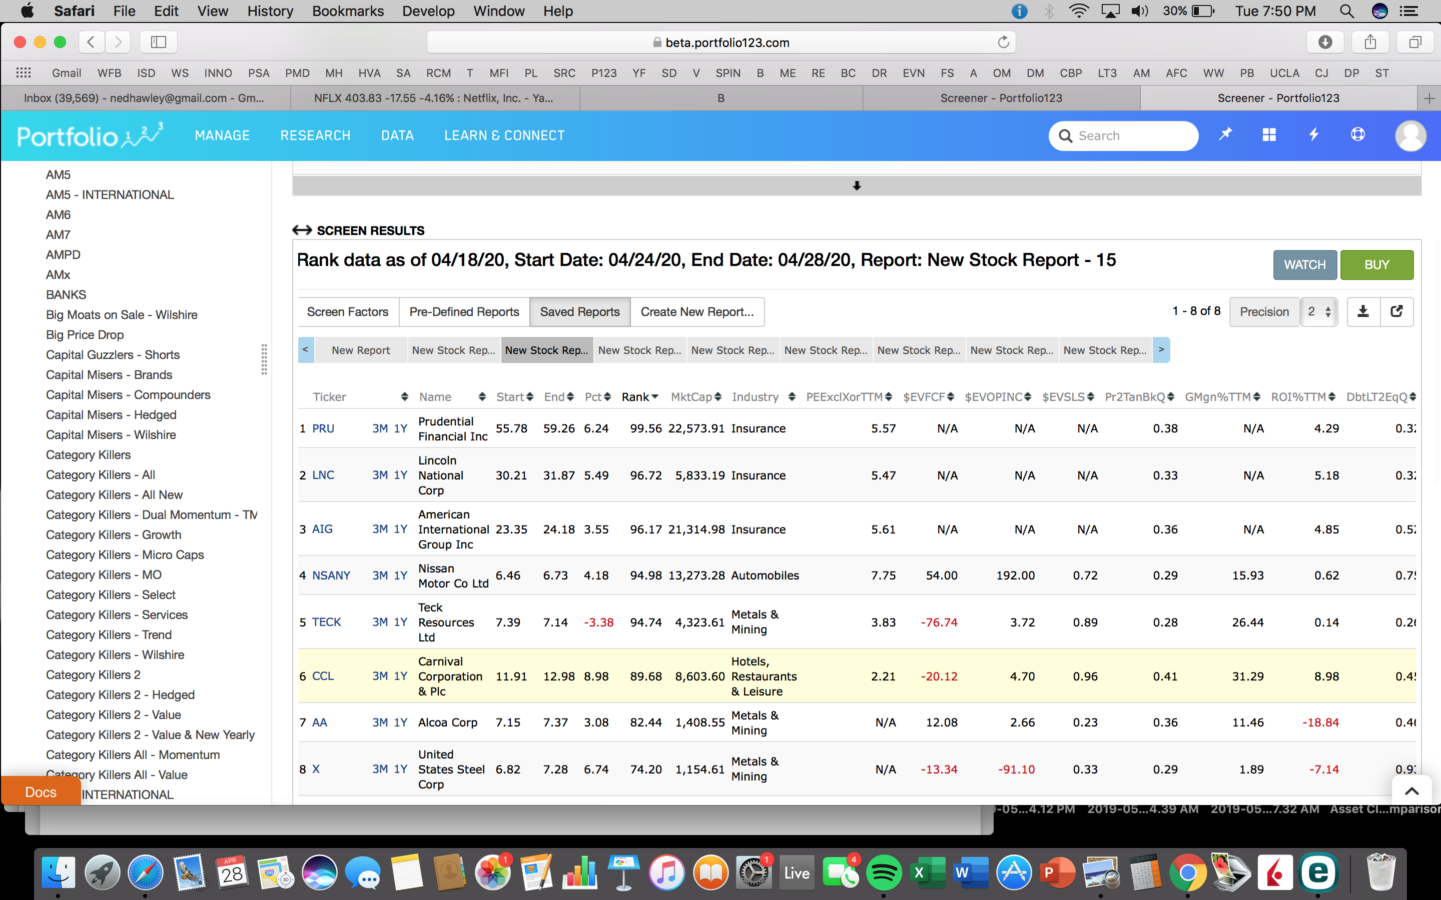This screenshot has height=900, width=1441.
Task: Switch to the Saved Reports tab
Action: (x=579, y=312)
